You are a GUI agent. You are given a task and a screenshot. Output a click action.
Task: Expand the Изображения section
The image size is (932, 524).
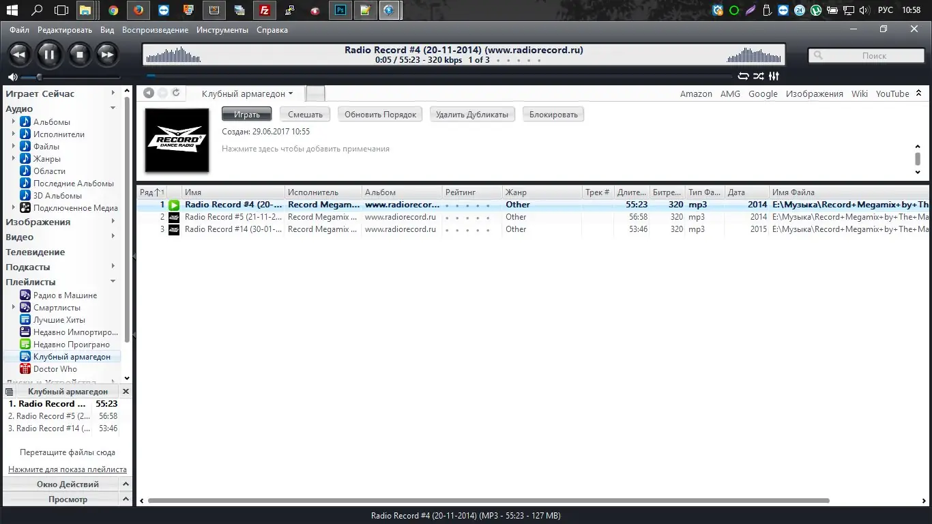tap(113, 222)
